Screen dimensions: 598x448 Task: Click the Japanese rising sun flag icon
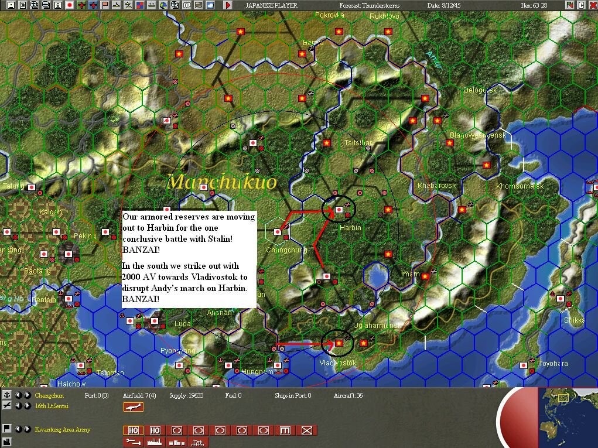pos(70,5)
